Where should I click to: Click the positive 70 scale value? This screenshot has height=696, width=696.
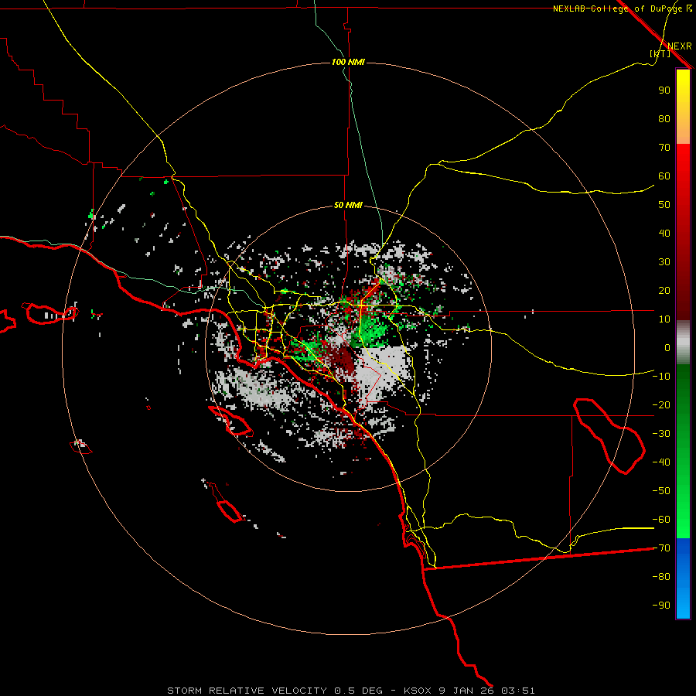664,148
